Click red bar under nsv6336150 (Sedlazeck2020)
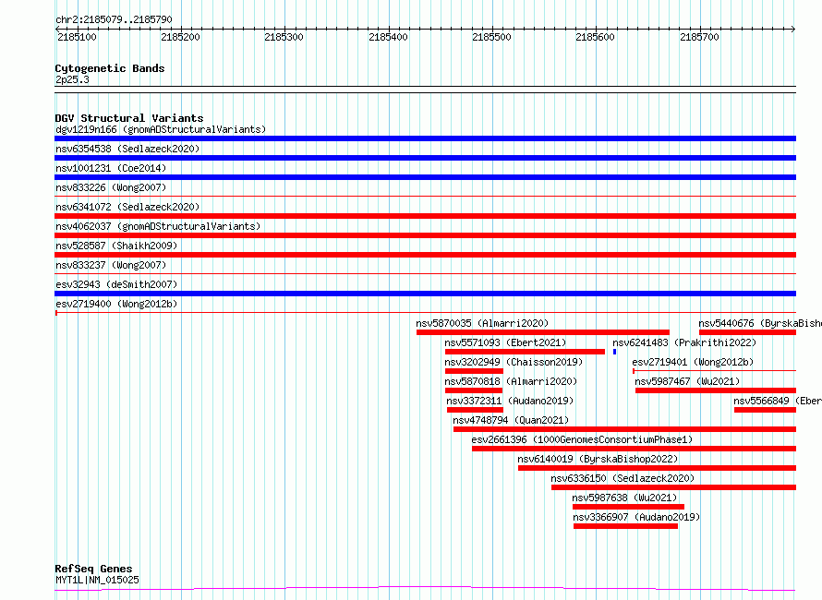The image size is (822, 600). [673, 487]
